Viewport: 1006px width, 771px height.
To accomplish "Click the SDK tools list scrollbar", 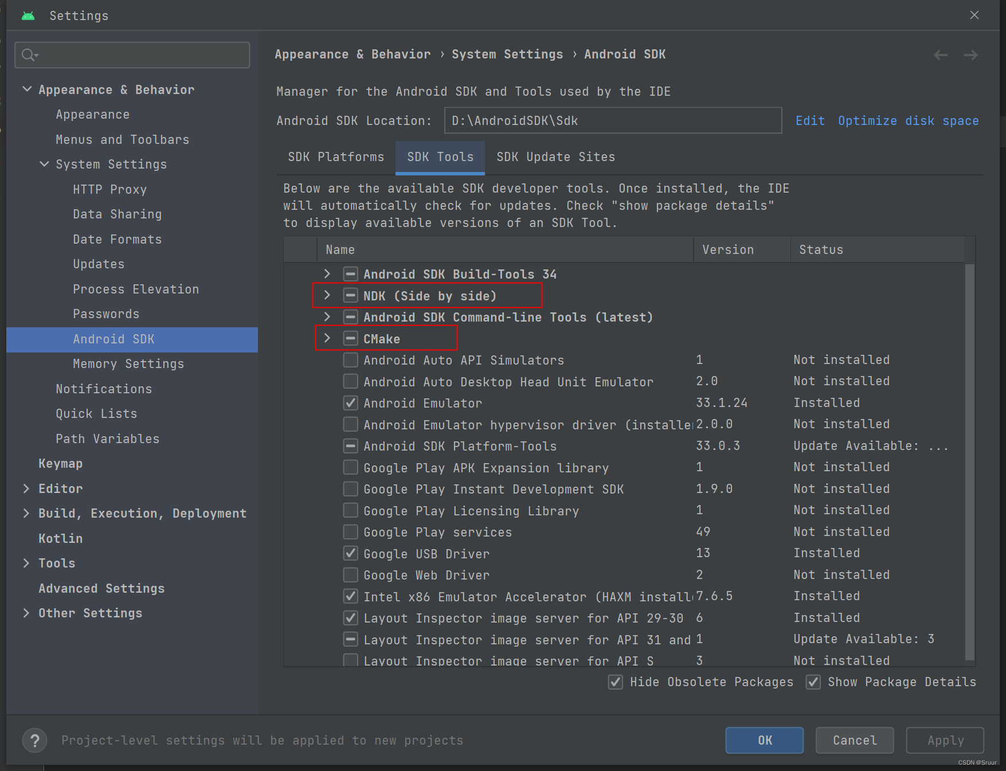I will point(969,462).
